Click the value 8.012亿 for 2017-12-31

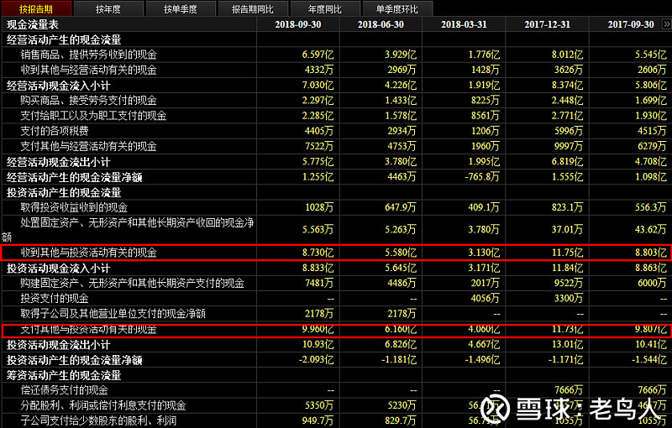click(568, 55)
